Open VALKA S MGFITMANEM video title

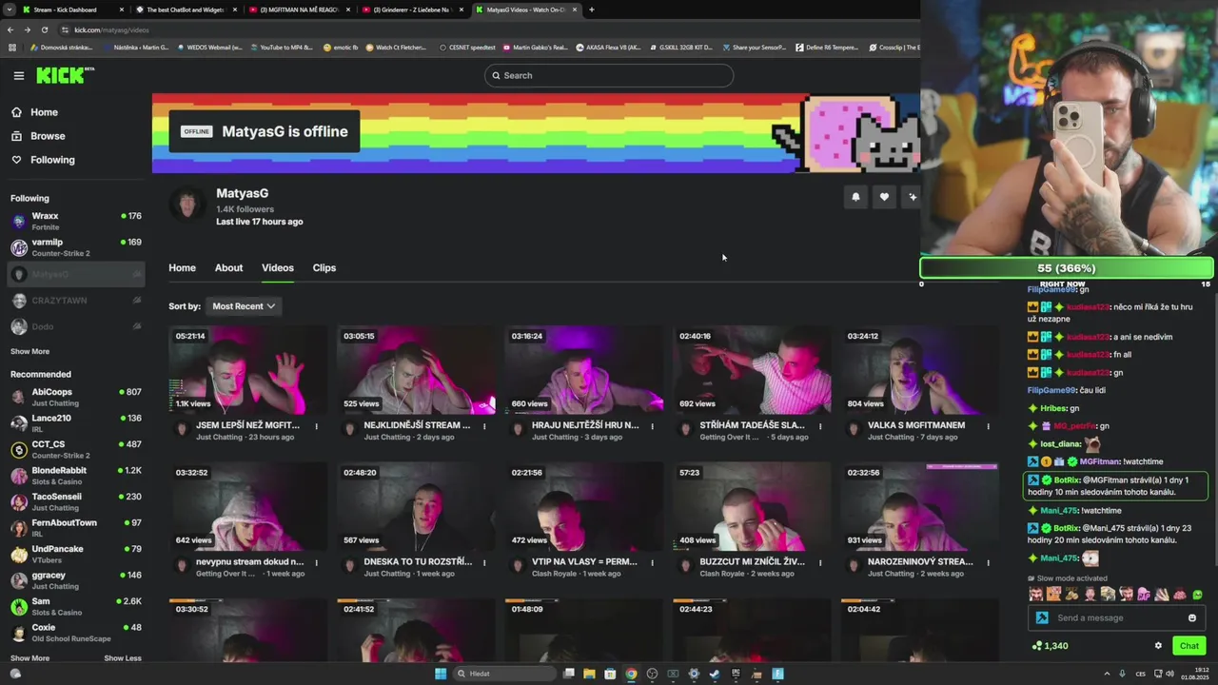pyautogui.click(x=916, y=425)
